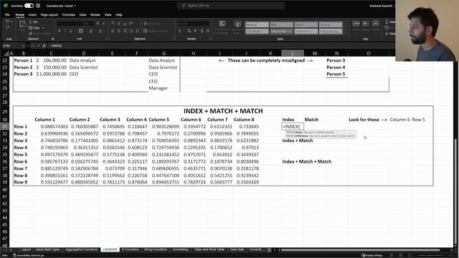Viewport: 459px width, 258px height.
Task: Click the Delete cells icon
Action: click(x=366, y=24)
